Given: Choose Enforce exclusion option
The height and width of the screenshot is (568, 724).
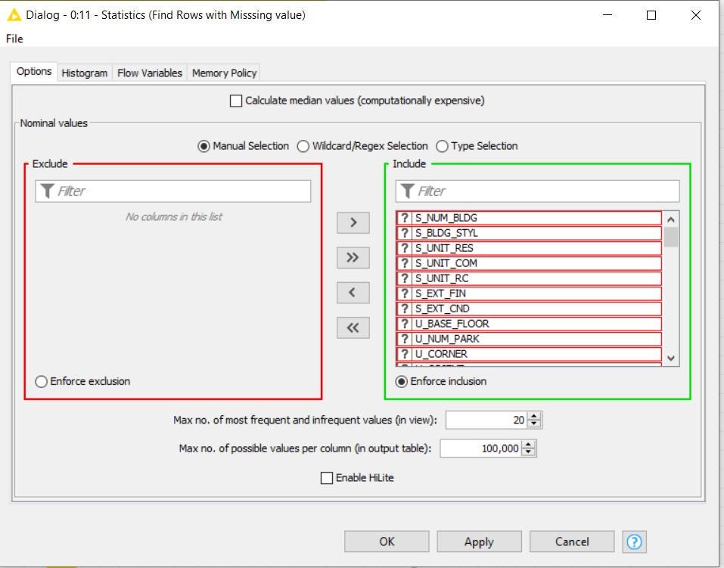Looking at the screenshot, I should [41, 382].
